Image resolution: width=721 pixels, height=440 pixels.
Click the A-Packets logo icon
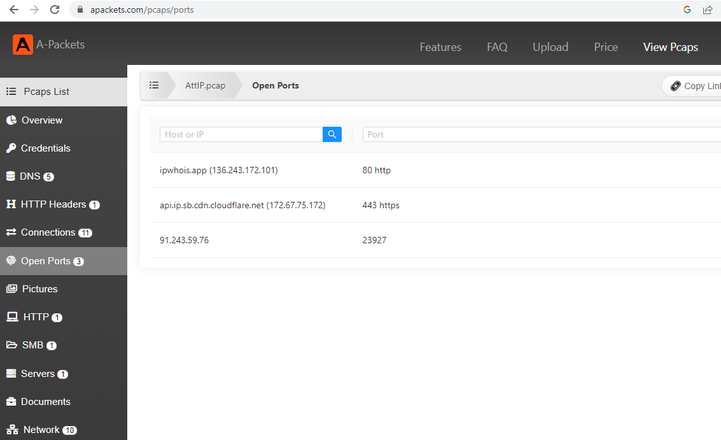(x=22, y=45)
